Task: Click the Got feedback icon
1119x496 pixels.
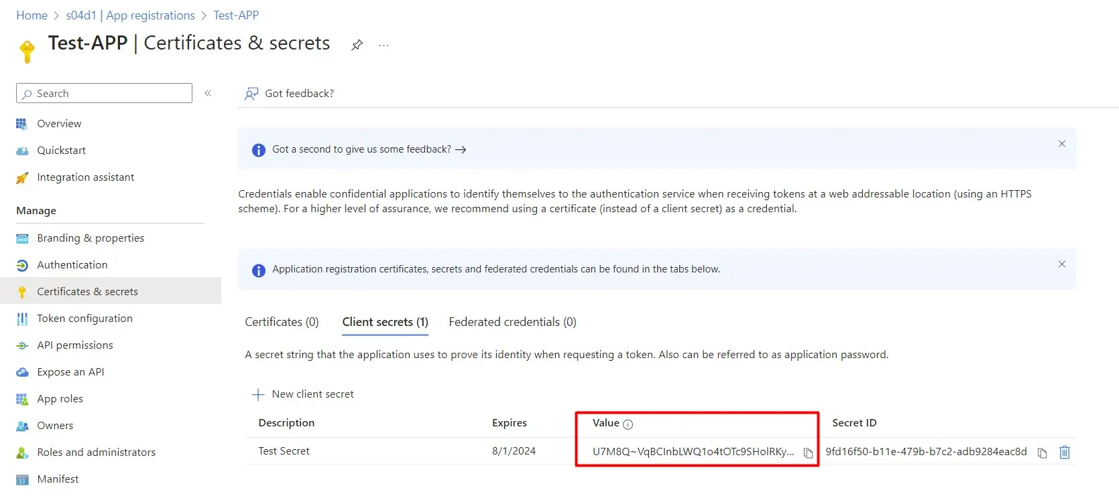Action: [251, 94]
